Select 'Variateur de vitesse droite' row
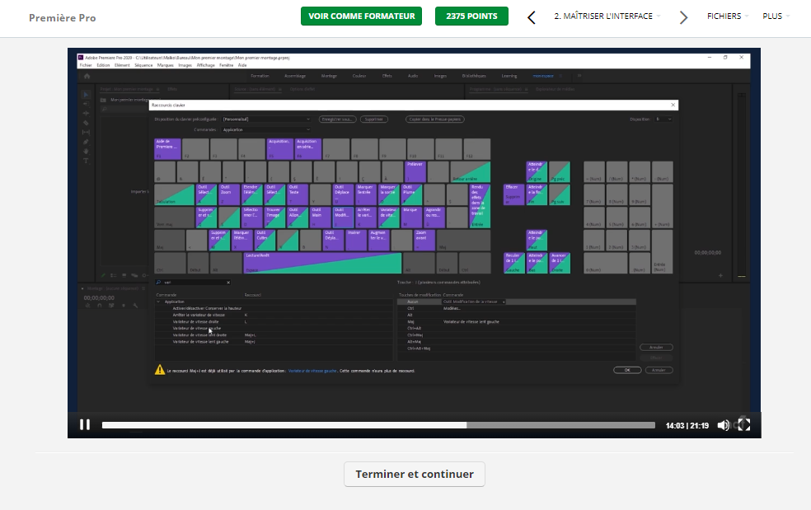This screenshot has height=510, width=811. [x=274, y=321]
